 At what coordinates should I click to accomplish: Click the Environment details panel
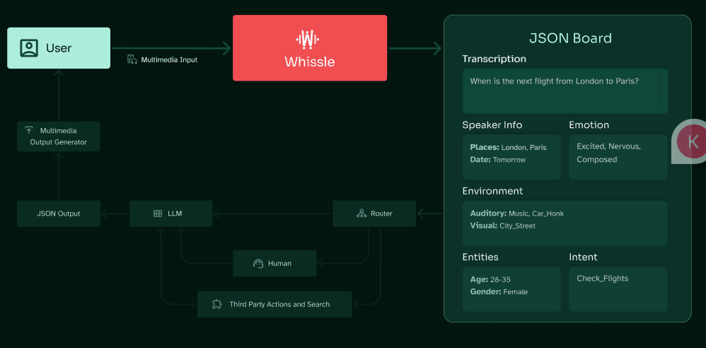point(565,223)
